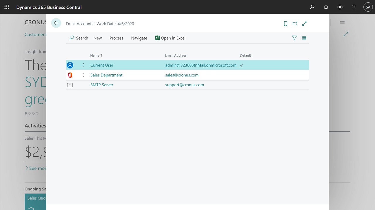Click sales@cronus.com email address
375x210 pixels.
(182, 75)
